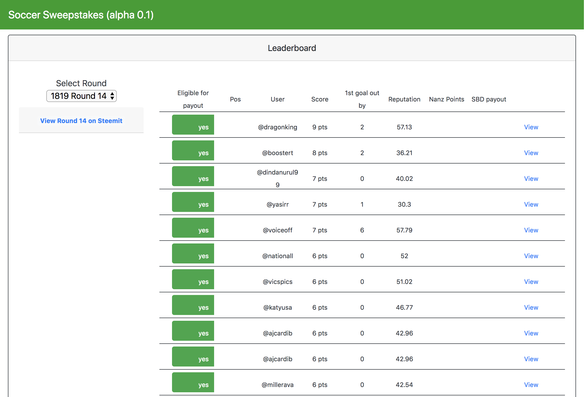This screenshot has height=397, width=586.
Task: Click username @katyusa
Action: point(277,307)
